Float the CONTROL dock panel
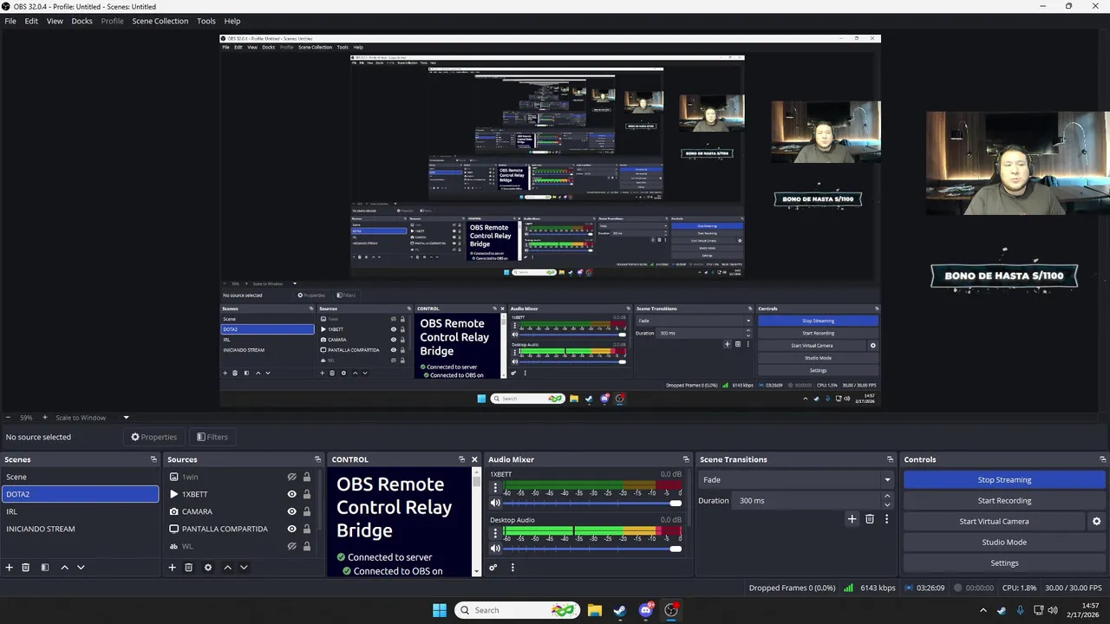Viewport: 1110px width, 624px height. point(461,459)
